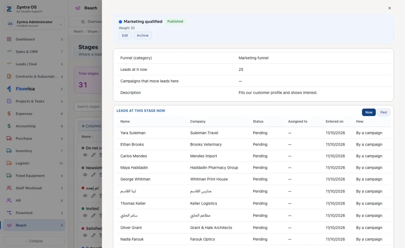Click the pencil edit icon in the Invited row
Image resolution: width=405 pixels, height=248 pixels.
click(x=93, y=216)
